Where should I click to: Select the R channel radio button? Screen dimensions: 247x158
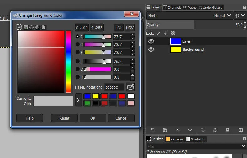pyautogui.click(x=77, y=37)
